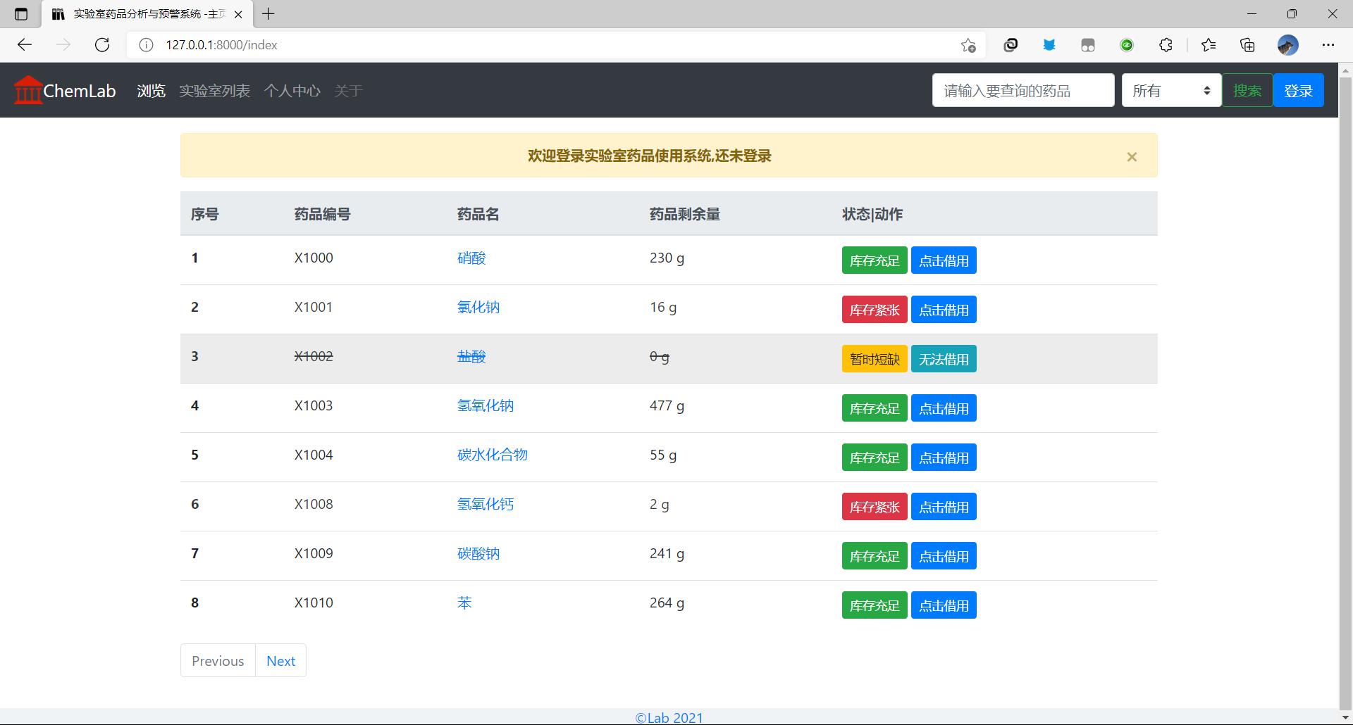Click the ©Lab 2021 footer link
1353x725 pixels.
click(x=669, y=717)
